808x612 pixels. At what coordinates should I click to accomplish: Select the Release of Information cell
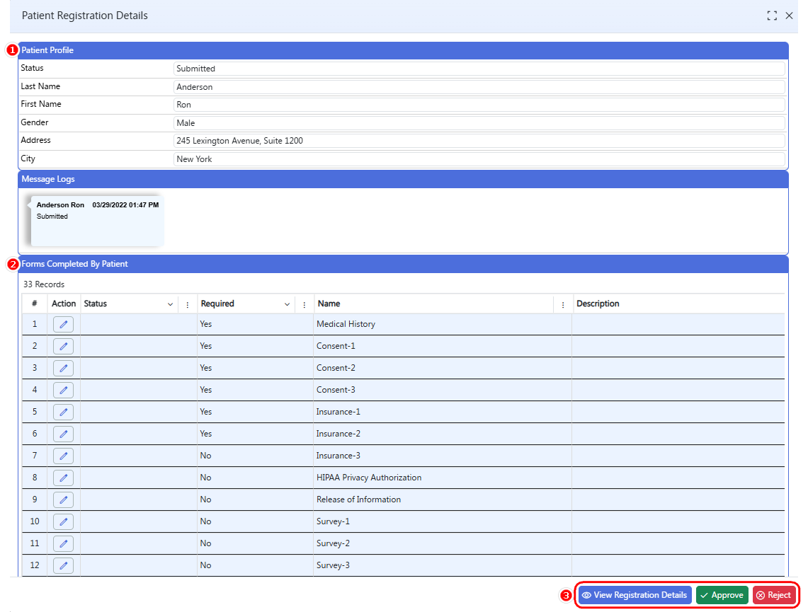(x=442, y=500)
